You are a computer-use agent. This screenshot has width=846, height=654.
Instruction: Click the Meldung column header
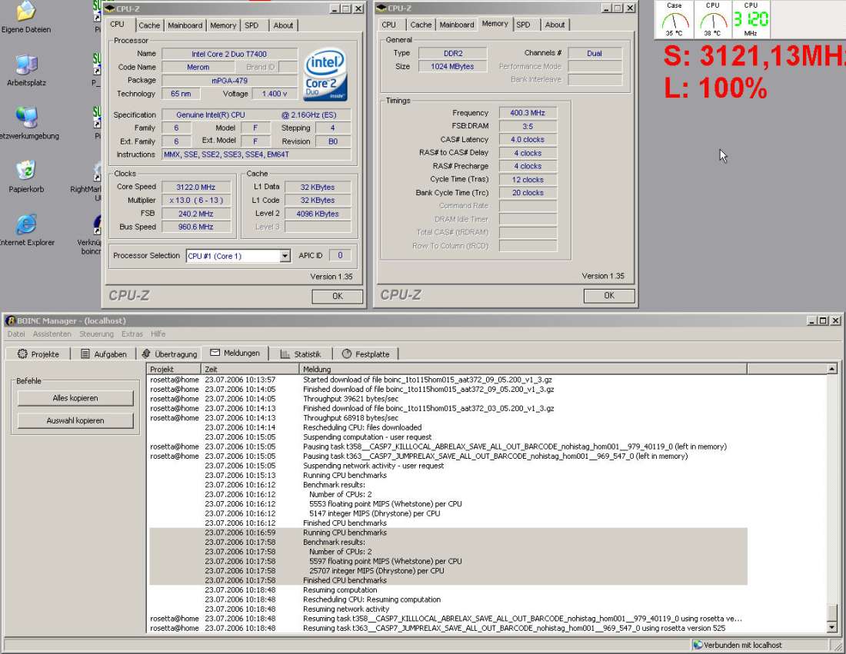[523, 370]
